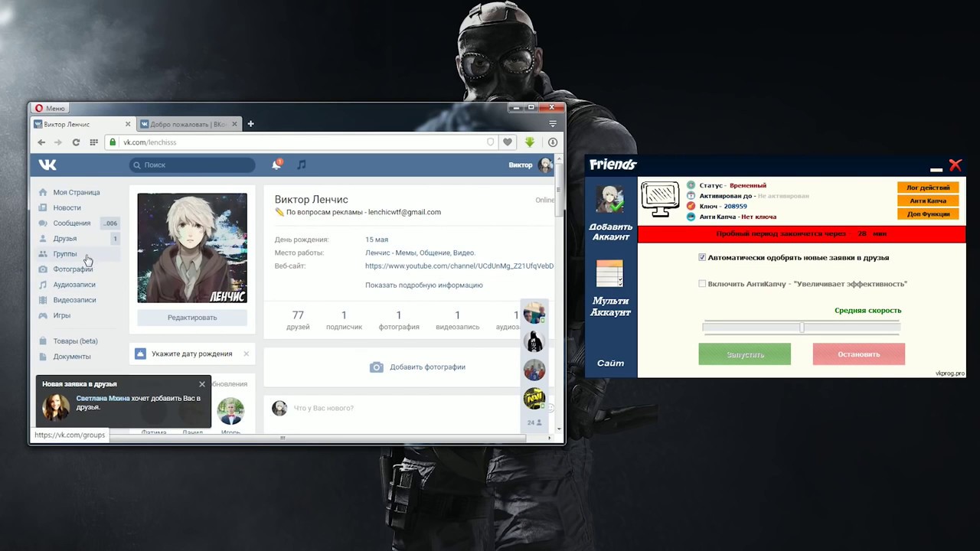Click the monitor icon in Friends app
Image resolution: width=980 pixels, height=551 pixels.
tap(660, 201)
